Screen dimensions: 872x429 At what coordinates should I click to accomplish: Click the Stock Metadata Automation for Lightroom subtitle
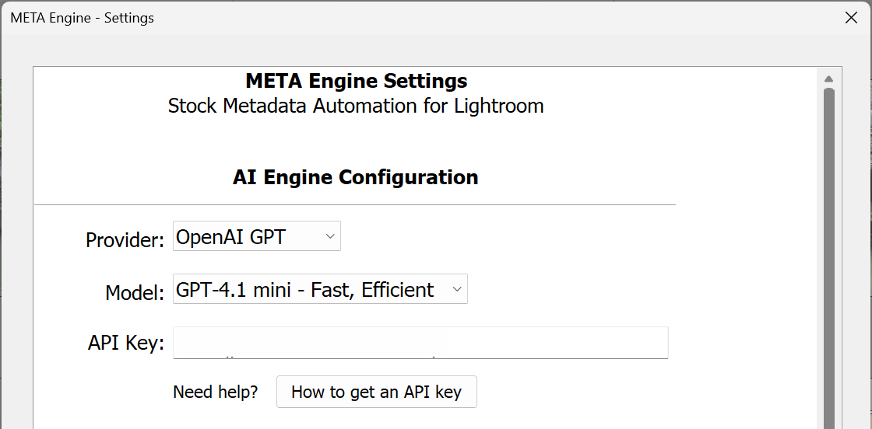tap(356, 106)
